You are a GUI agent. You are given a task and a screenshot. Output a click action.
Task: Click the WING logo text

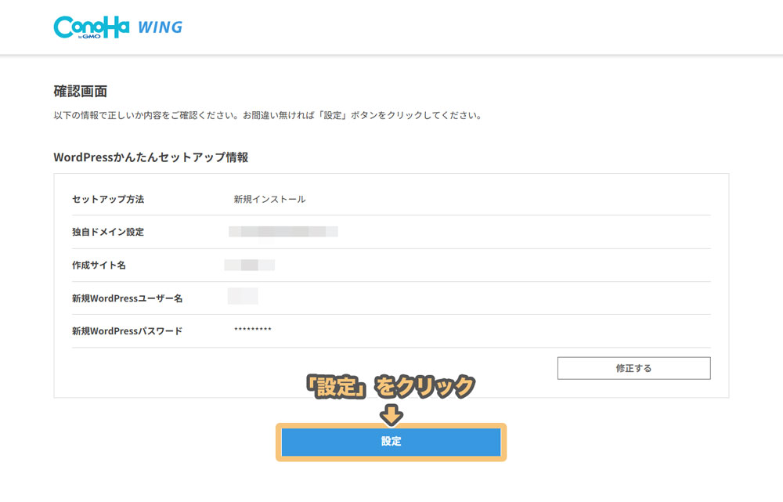[x=161, y=27]
